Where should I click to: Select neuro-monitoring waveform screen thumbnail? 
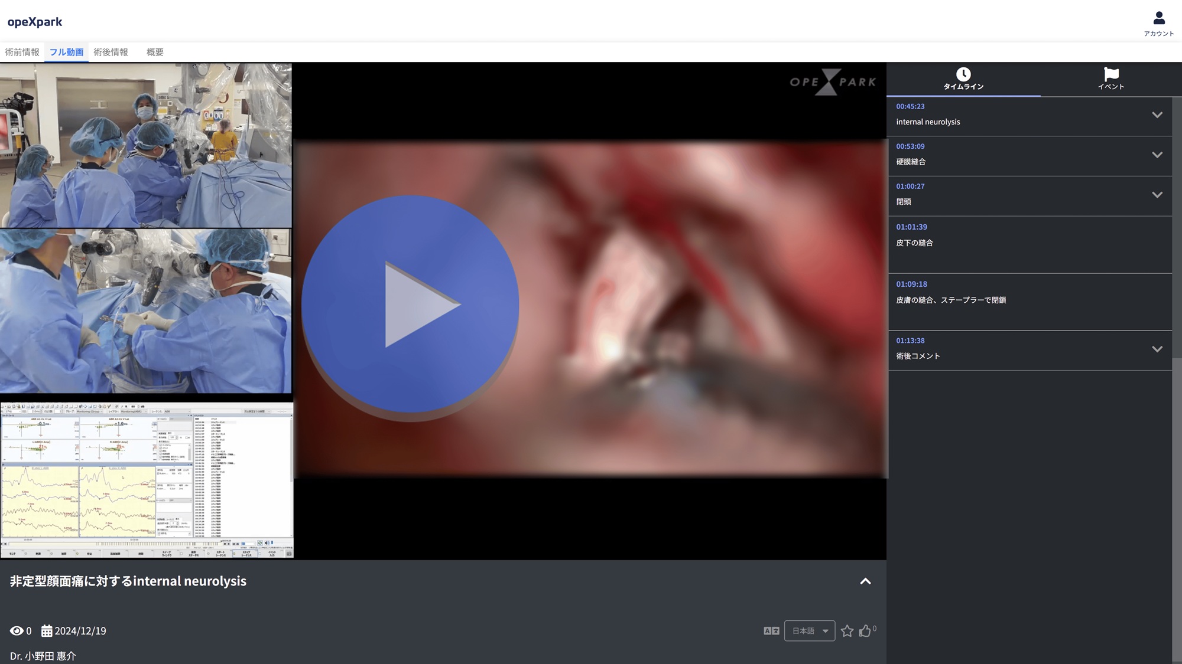coord(147,480)
